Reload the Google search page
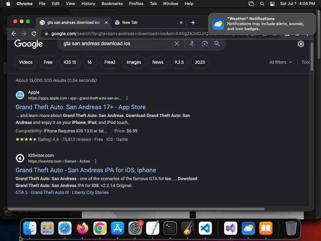Screen dimensions: 321x241 (x=34, y=34)
